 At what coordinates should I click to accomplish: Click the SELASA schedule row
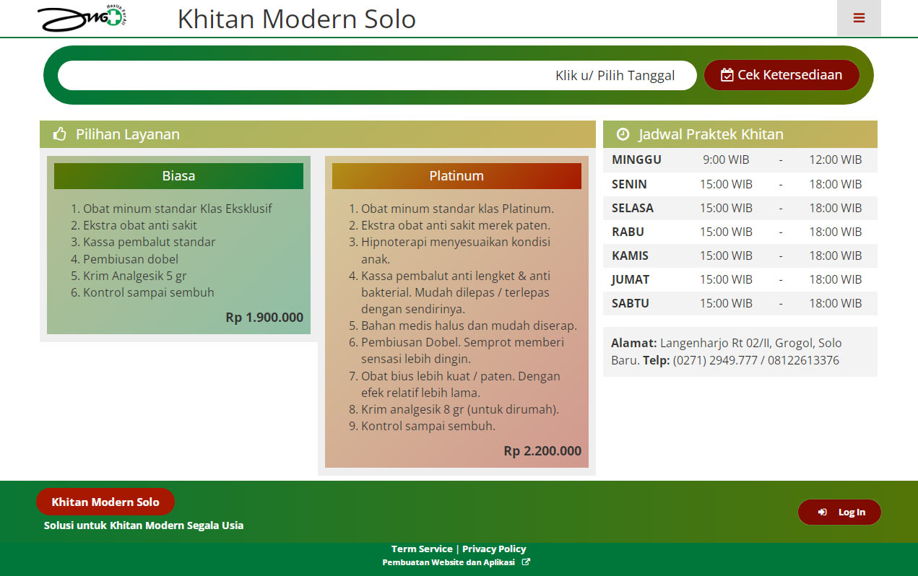(740, 208)
